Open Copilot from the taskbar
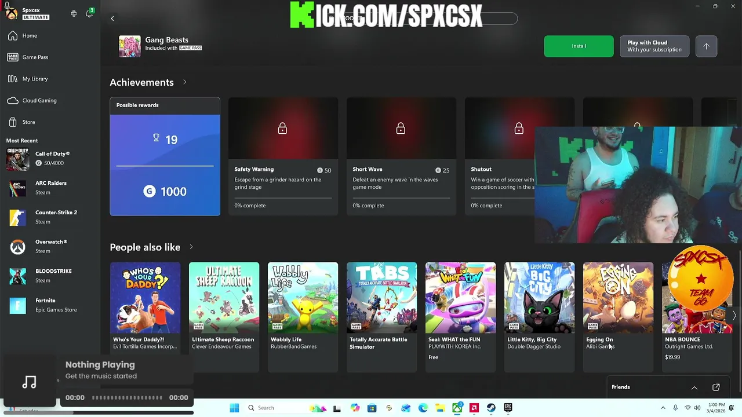 click(355, 408)
